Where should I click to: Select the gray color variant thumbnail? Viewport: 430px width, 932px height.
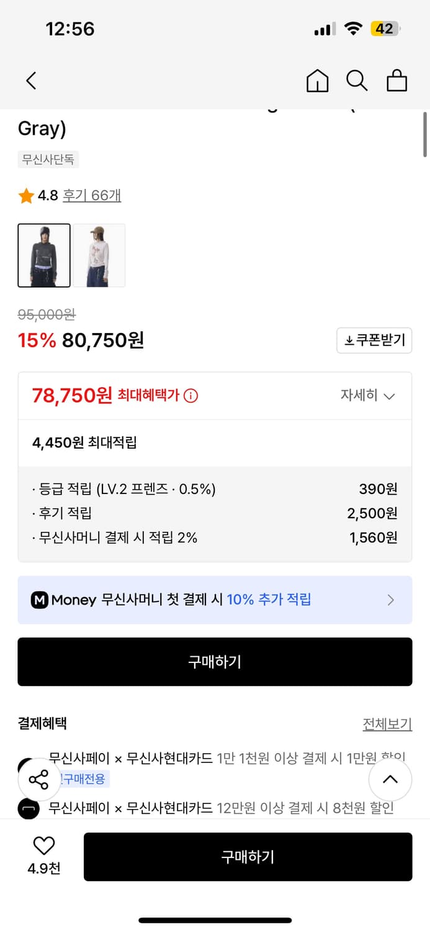(x=44, y=255)
